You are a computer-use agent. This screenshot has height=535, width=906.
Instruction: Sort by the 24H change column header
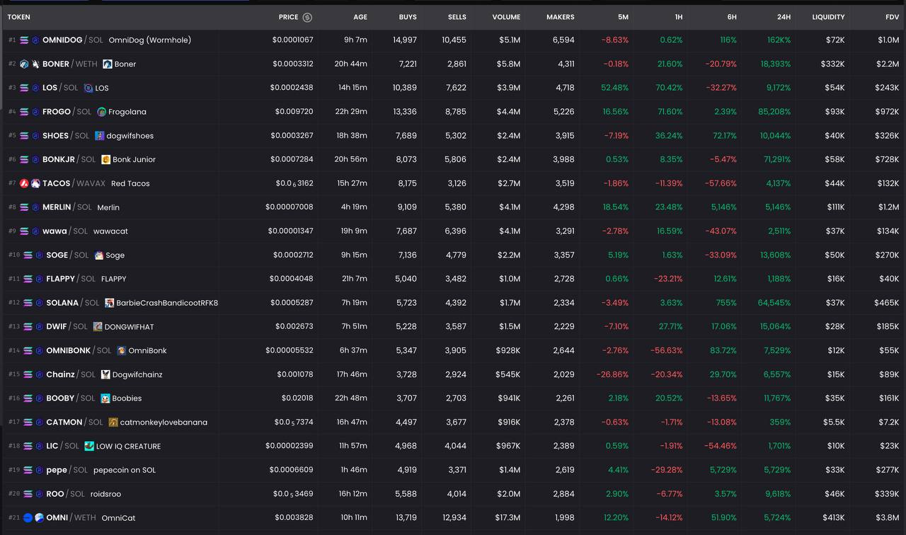[x=784, y=17]
